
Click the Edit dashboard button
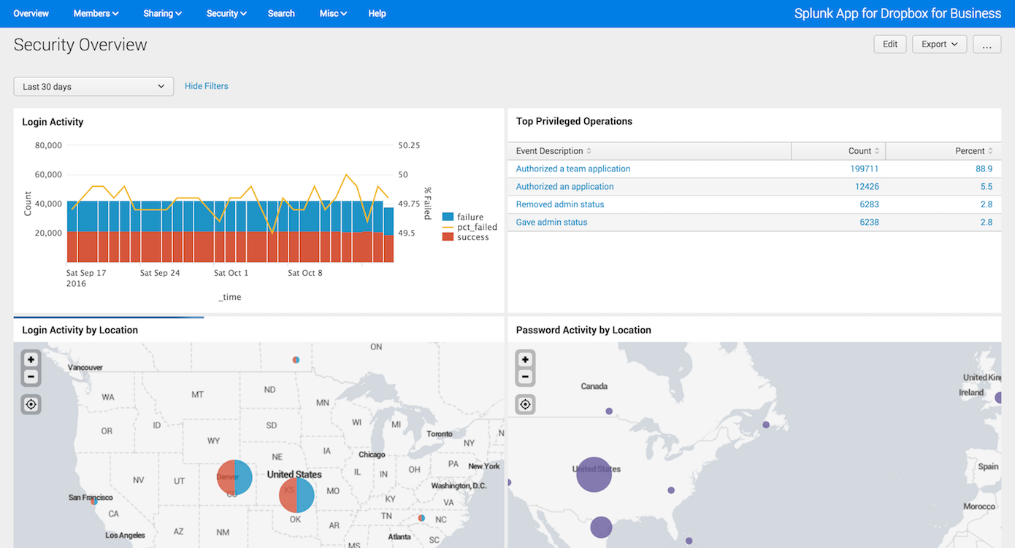(889, 45)
